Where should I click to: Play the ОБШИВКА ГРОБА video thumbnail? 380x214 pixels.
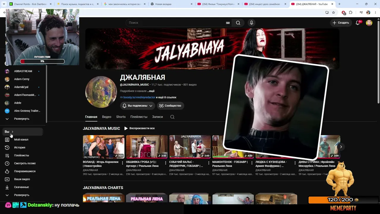click(x=147, y=147)
